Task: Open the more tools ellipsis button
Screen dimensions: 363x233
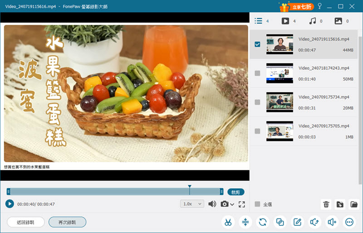Action: click(349, 222)
